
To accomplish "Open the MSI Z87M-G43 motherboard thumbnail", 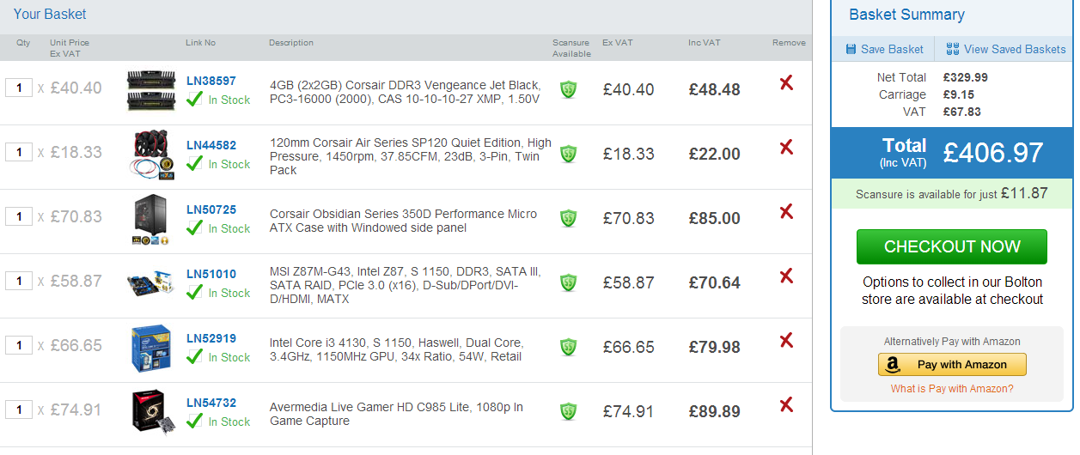I will point(151,284).
